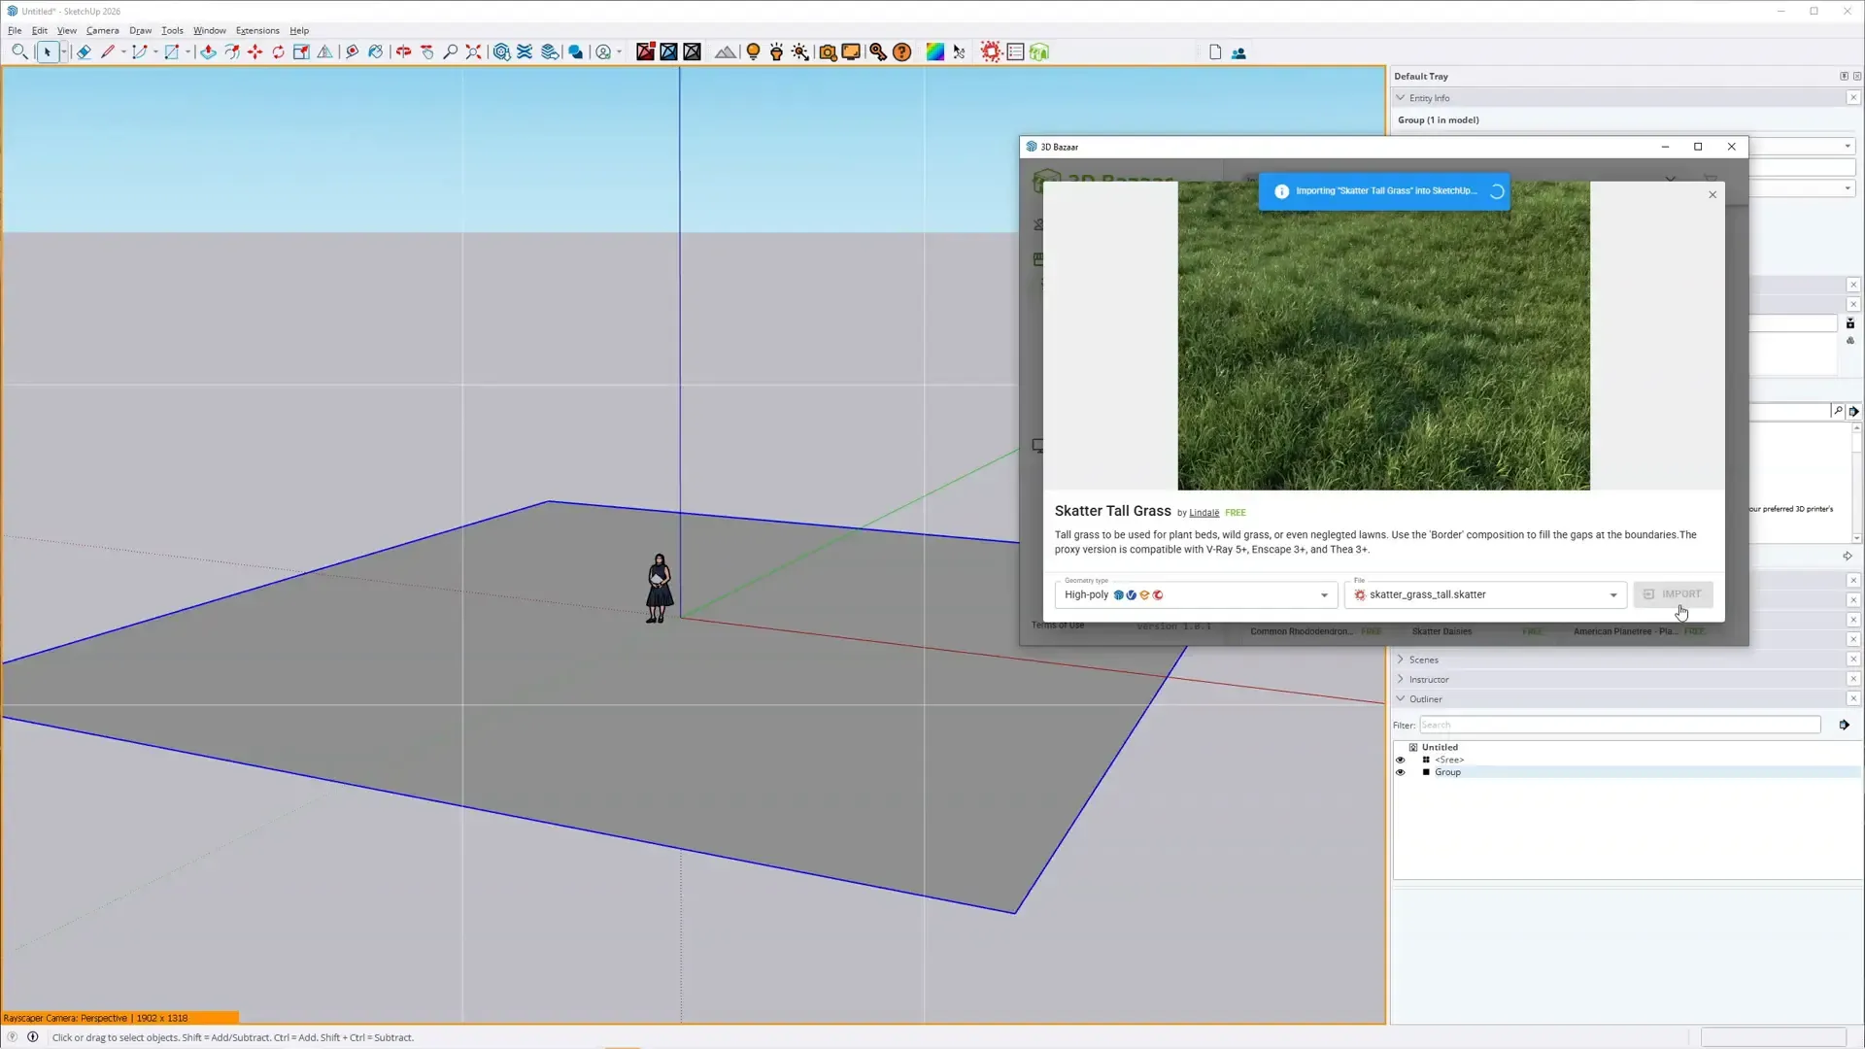Open the 3D Warehouse toolbar icon

(x=502, y=51)
